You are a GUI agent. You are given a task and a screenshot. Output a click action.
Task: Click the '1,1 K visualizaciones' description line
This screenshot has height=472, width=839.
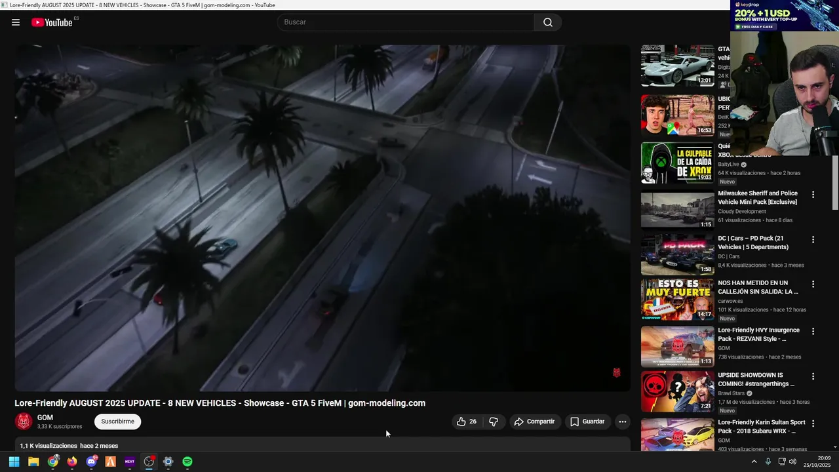point(69,446)
